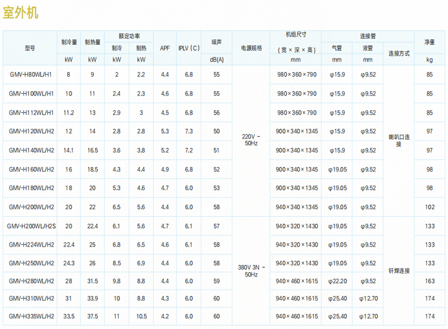The image size is (448, 329).
Task: Select the 机组尺寸 header cell
Action: pyautogui.click(x=296, y=35)
